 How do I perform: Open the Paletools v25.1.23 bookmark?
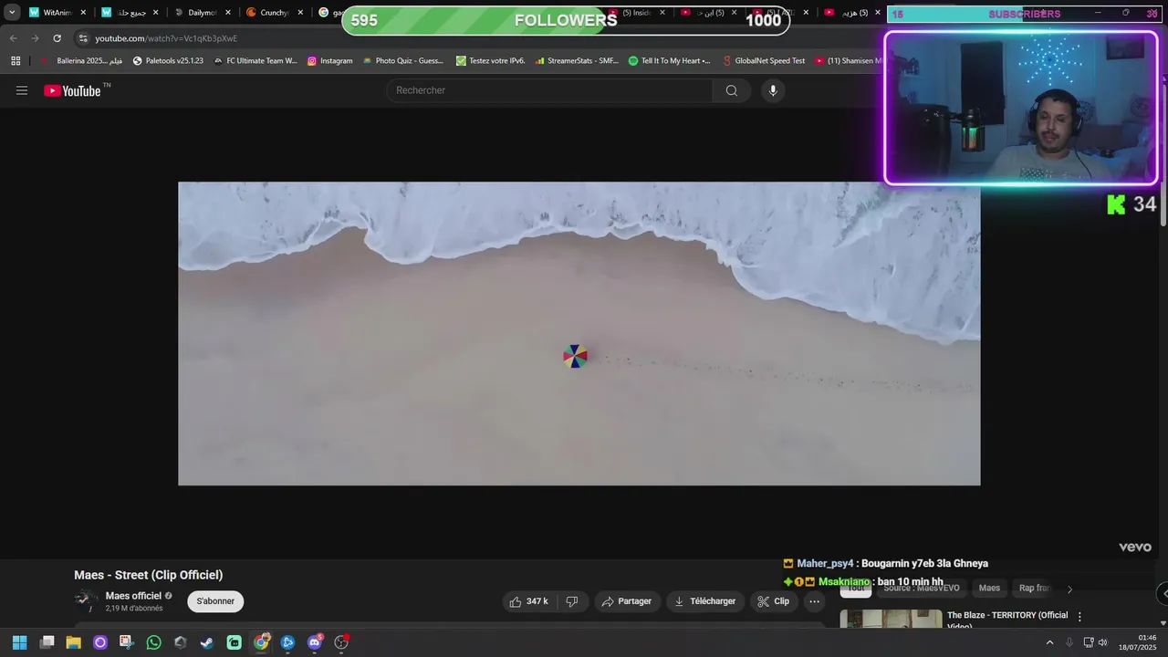pos(168,61)
